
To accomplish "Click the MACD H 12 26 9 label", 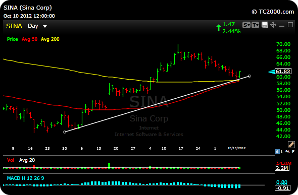I will [x=25, y=178].
